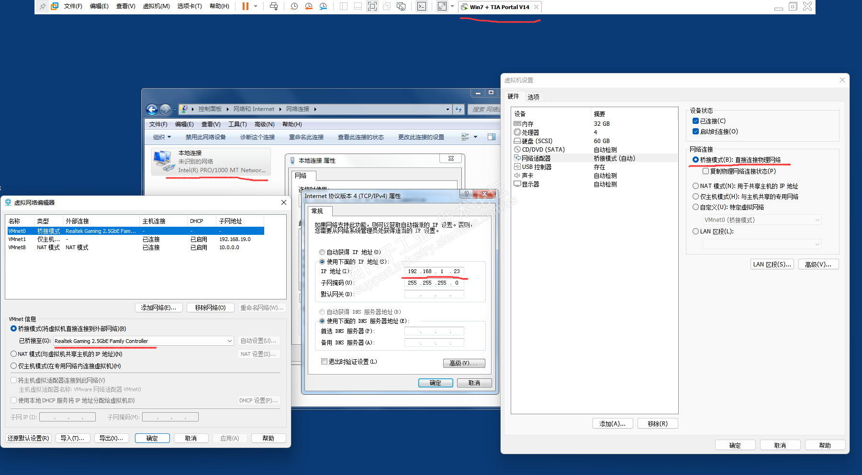Open the 组织 dropdown in explorer toolbar
The image size is (862, 475).
(162, 137)
